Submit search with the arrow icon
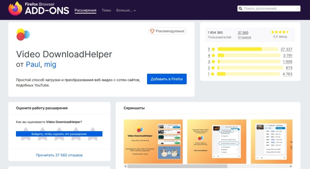 point(298,9)
